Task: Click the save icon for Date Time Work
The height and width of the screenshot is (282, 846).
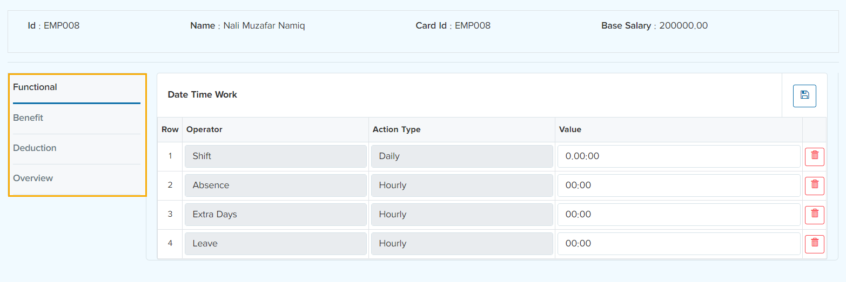Action: click(804, 96)
